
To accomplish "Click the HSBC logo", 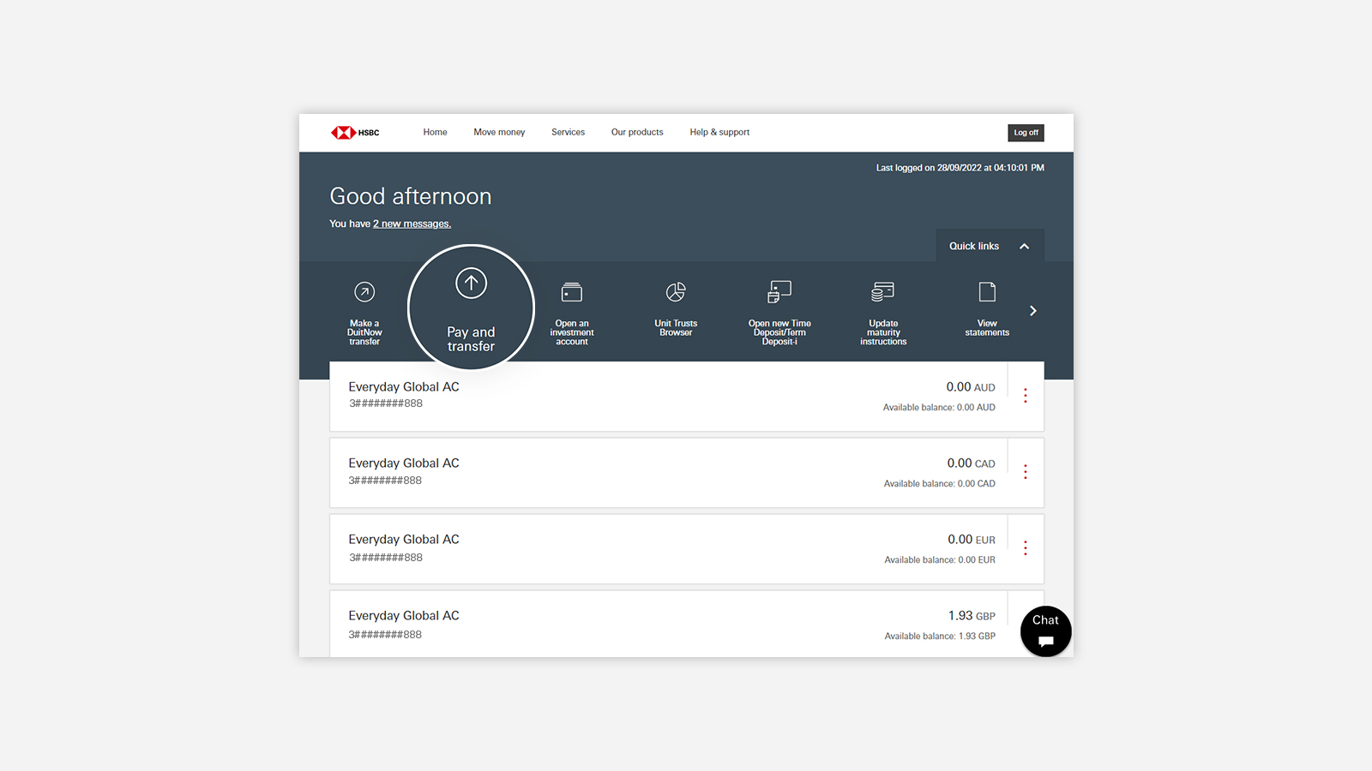I will point(355,133).
